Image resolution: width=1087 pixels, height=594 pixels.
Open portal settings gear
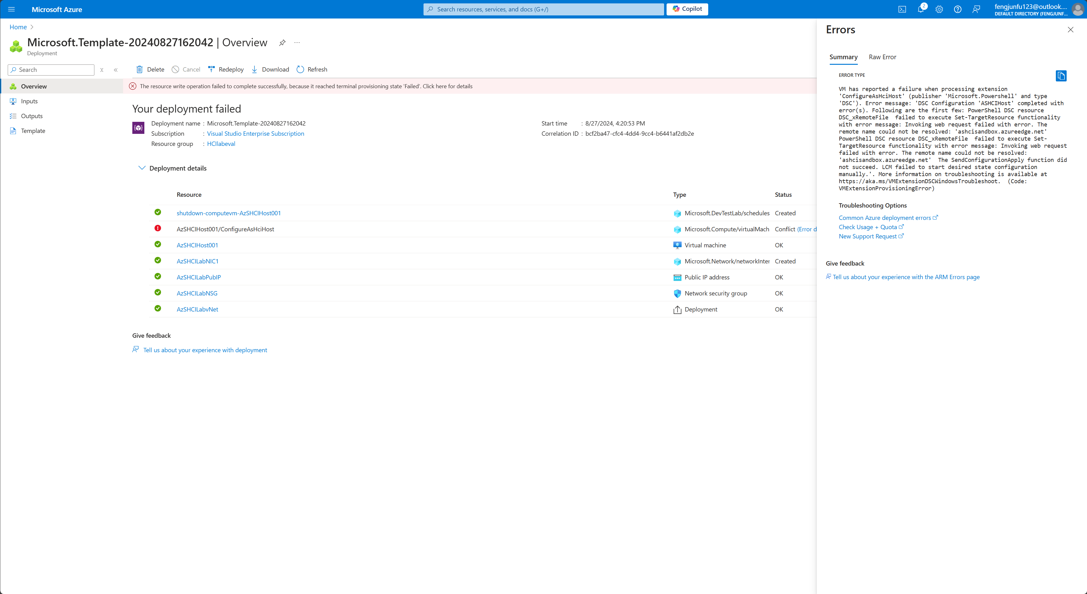click(939, 9)
